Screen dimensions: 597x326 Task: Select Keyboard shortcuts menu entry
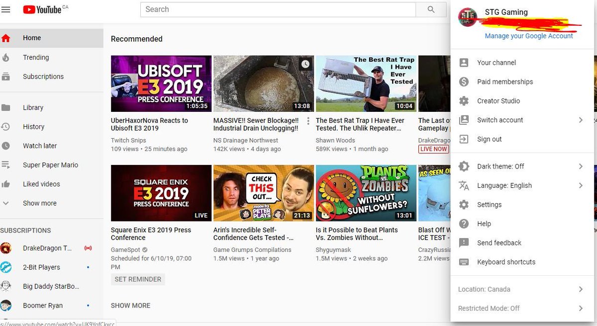(522, 262)
